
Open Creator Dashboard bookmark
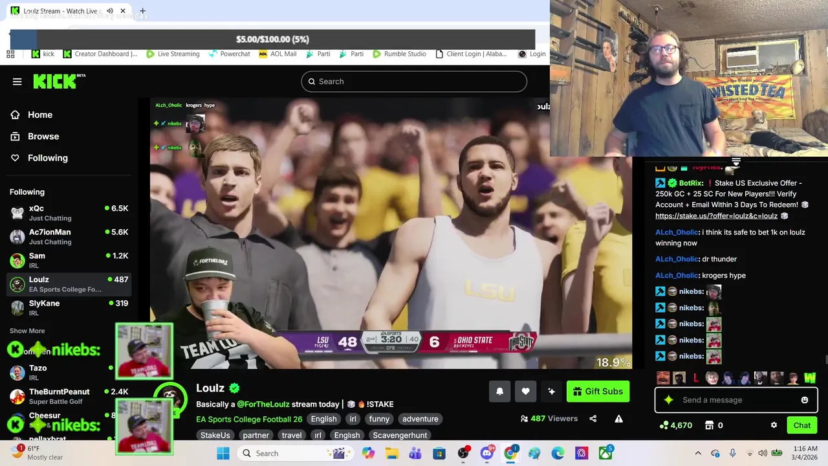click(x=100, y=54)
